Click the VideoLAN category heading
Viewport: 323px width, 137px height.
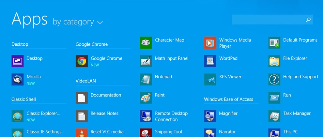tap(85, 81)
